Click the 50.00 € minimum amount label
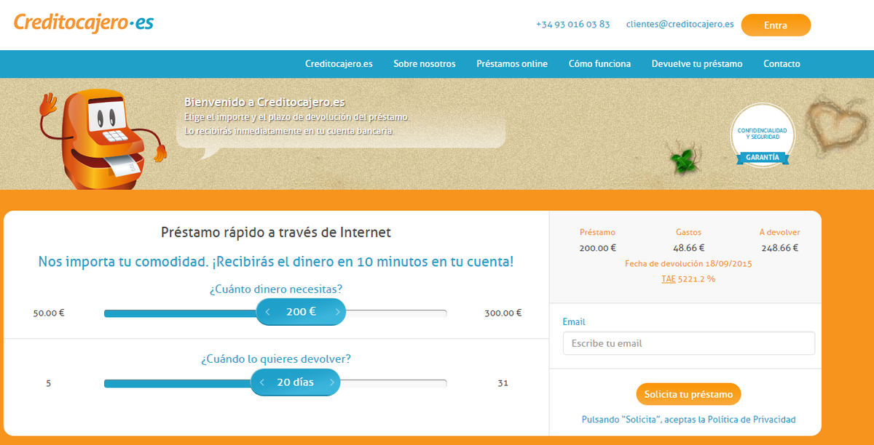 point(49,313)
